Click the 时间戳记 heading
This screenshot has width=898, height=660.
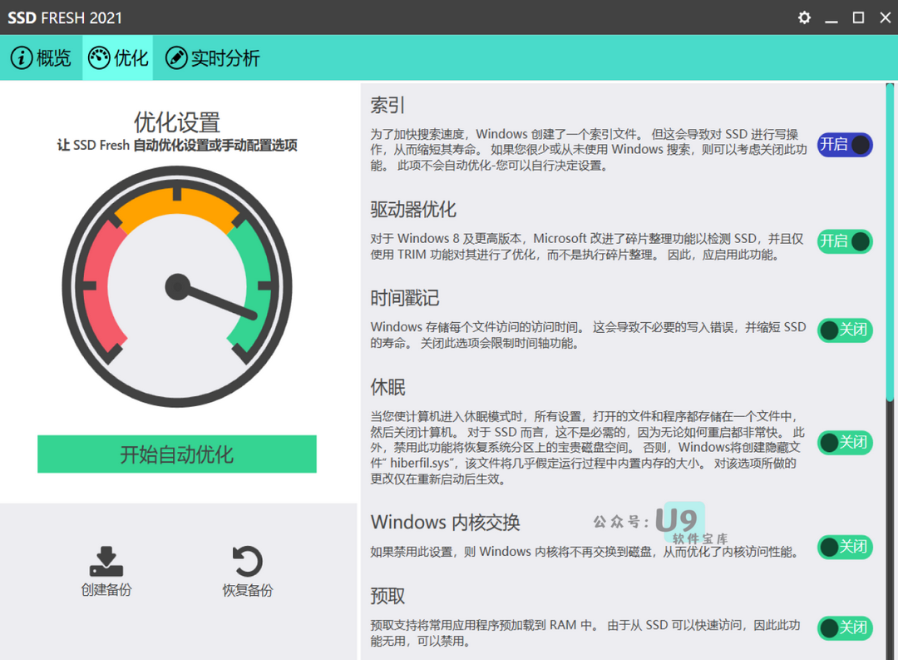405,298
